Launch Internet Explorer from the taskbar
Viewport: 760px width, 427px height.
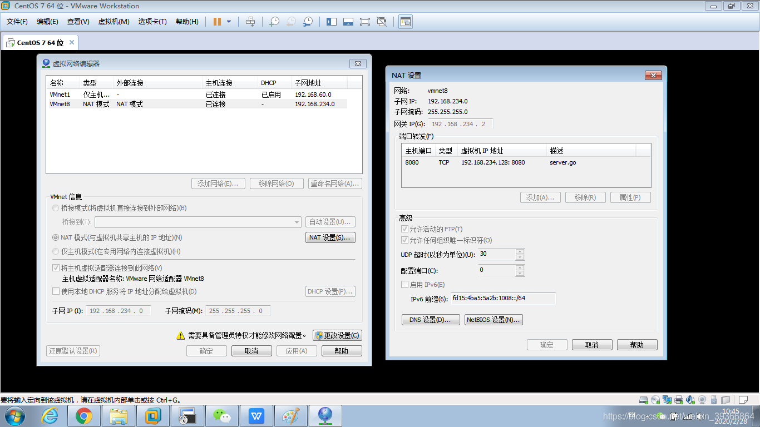tap(50, 416)
